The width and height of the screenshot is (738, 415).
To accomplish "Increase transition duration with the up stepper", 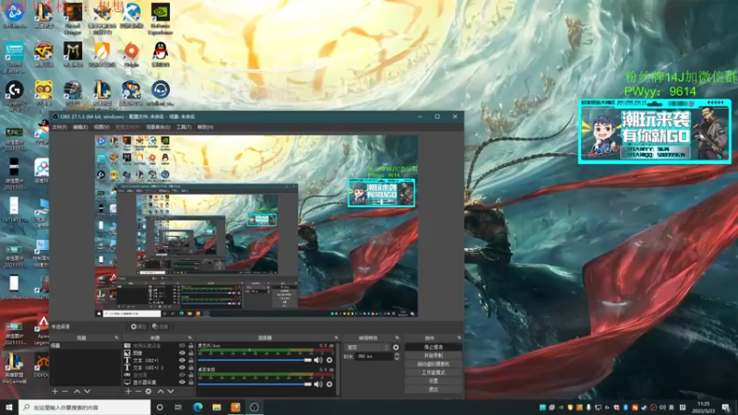I will 397,355.
